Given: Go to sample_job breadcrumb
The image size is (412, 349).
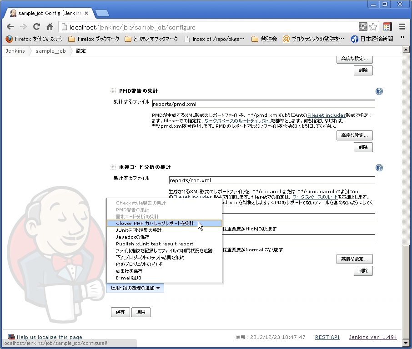Looking at the screenshot, I should point(51,51).
